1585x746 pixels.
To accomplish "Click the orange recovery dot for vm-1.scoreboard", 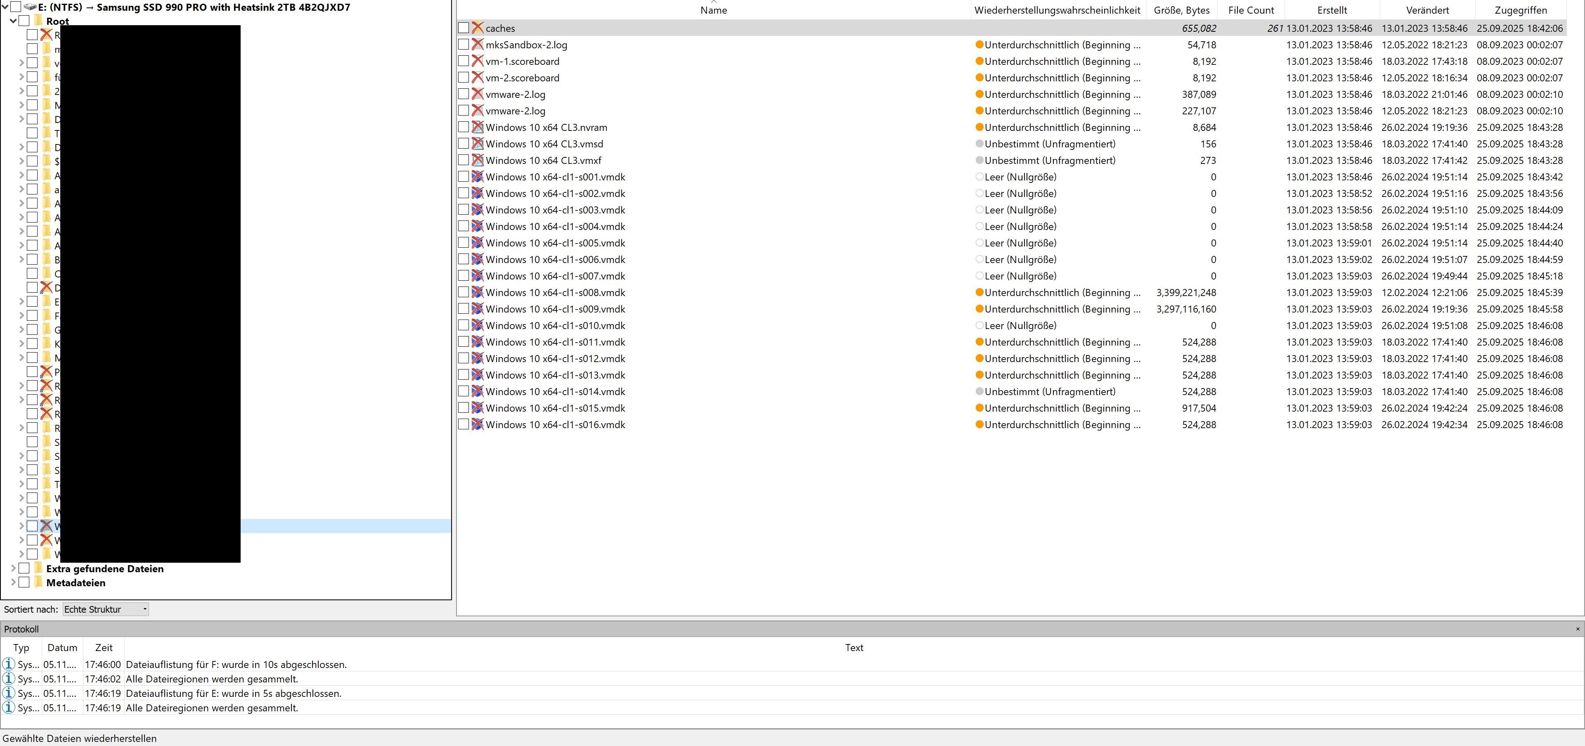I will click(x=979, y=62).
